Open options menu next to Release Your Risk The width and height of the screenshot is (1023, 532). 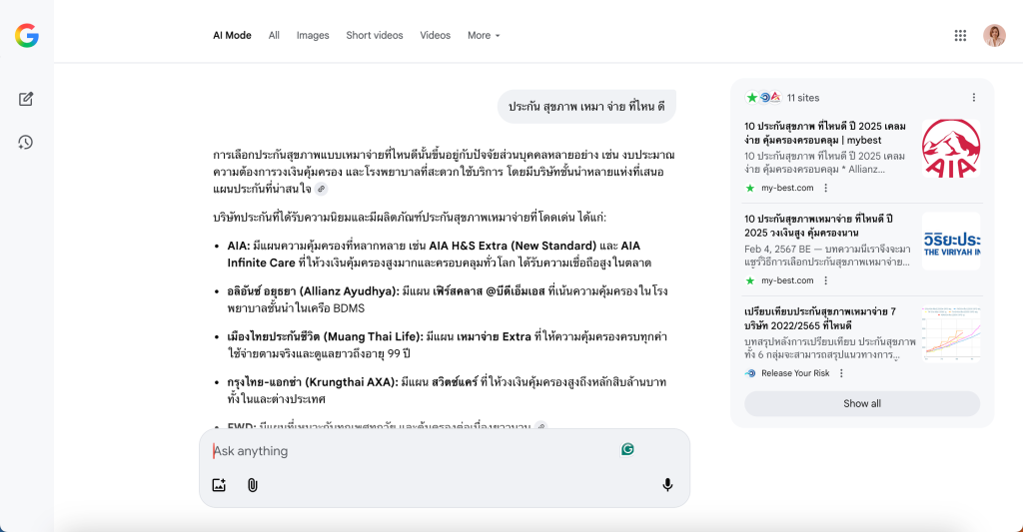click(841, 373)
